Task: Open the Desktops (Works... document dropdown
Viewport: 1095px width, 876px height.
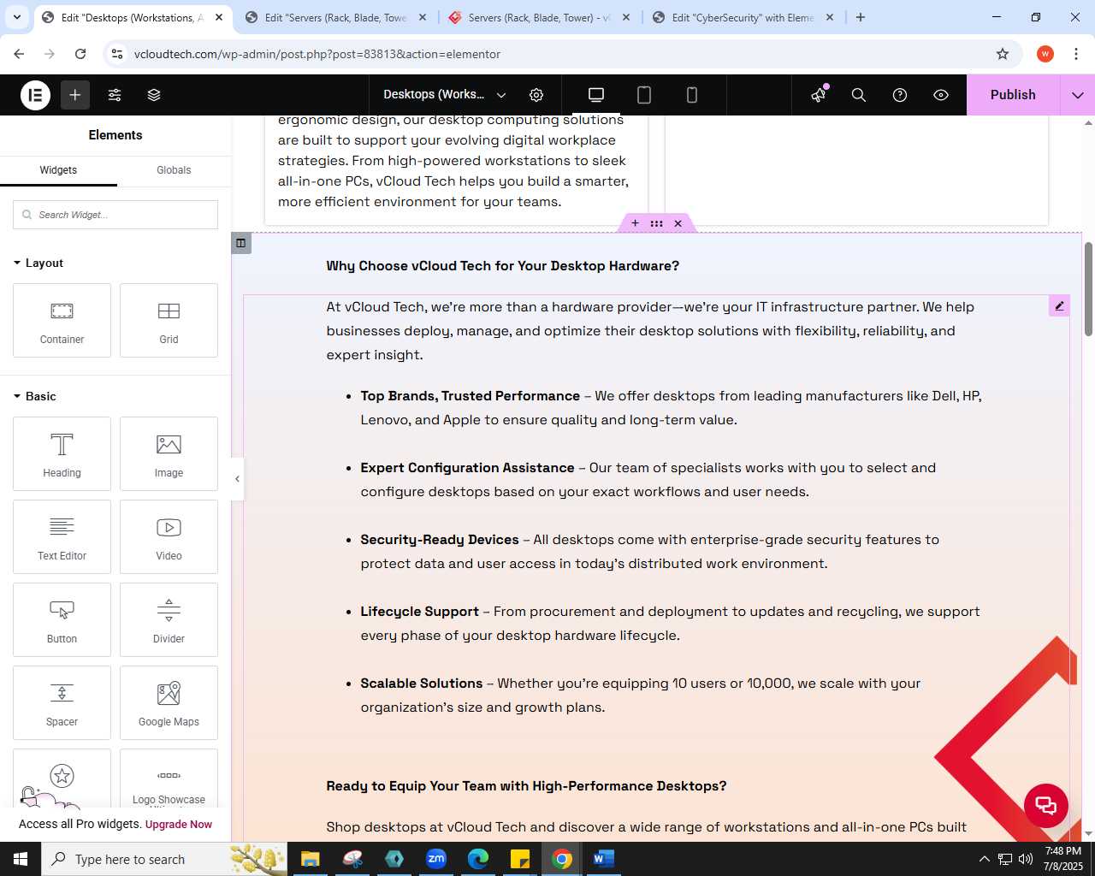Action: point(444,95)
